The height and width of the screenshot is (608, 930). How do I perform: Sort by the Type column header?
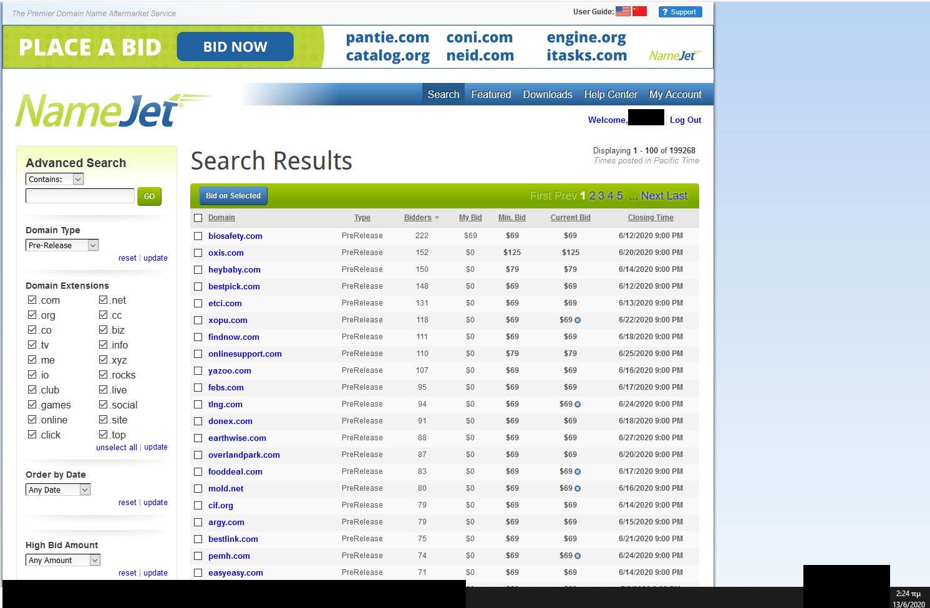click(x=362, y=218)
